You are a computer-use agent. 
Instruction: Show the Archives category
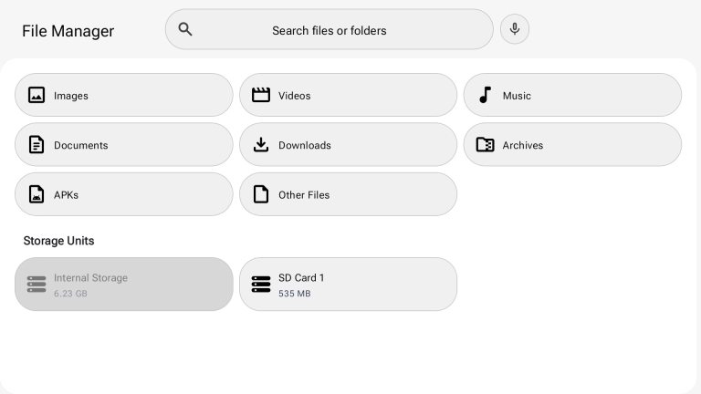pos(572,145)
